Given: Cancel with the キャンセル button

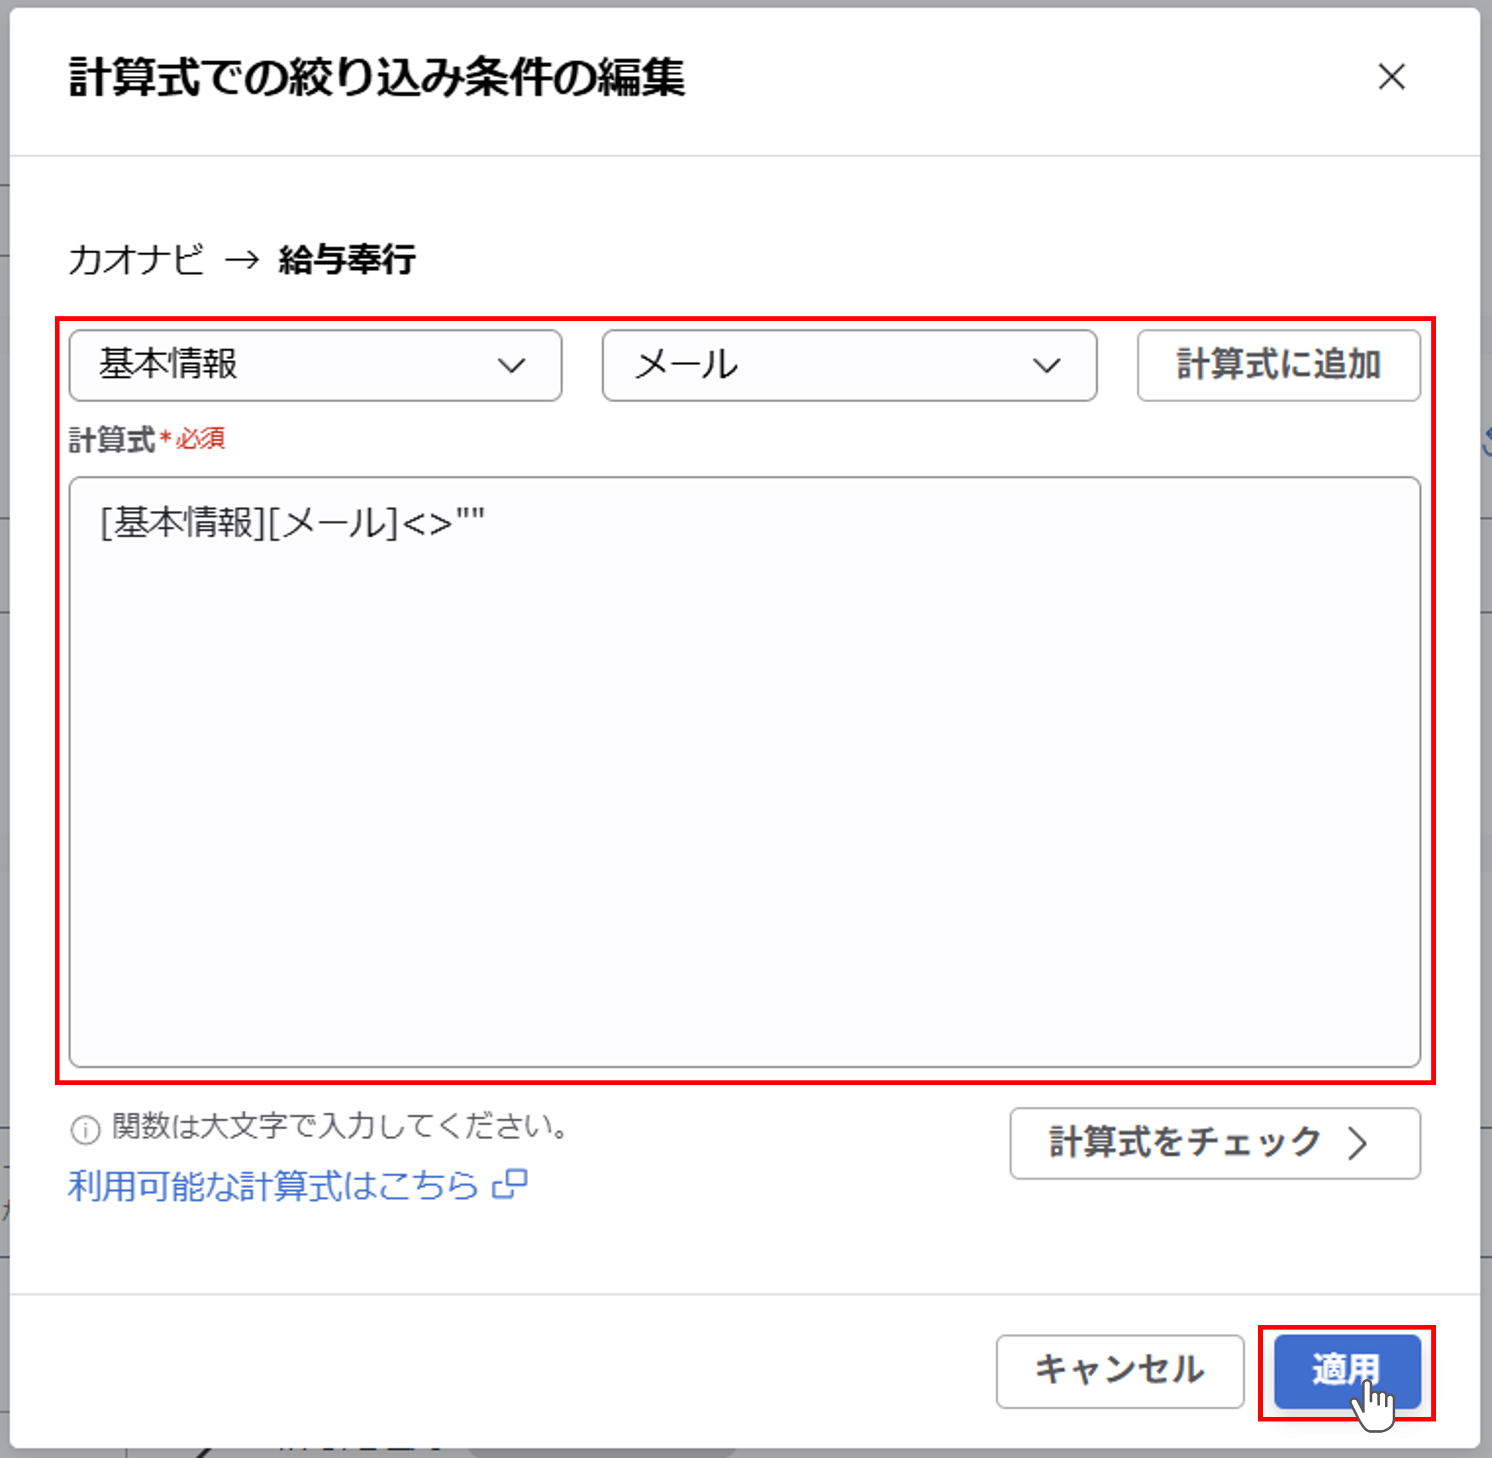Looking at the screenshot, I should pos(1120,1371).
